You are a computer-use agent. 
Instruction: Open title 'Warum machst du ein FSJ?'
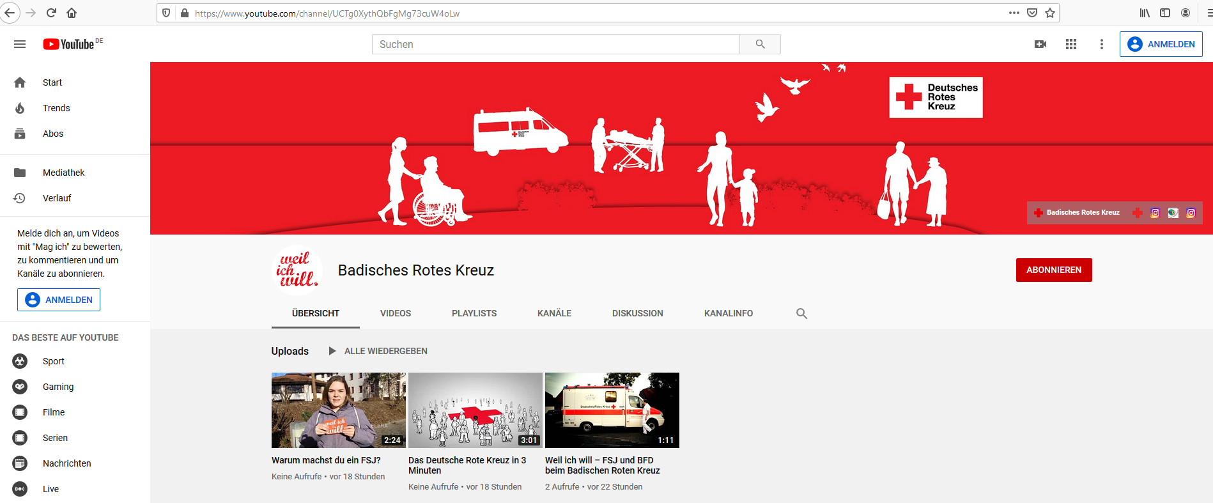click(x=326, y=460)
